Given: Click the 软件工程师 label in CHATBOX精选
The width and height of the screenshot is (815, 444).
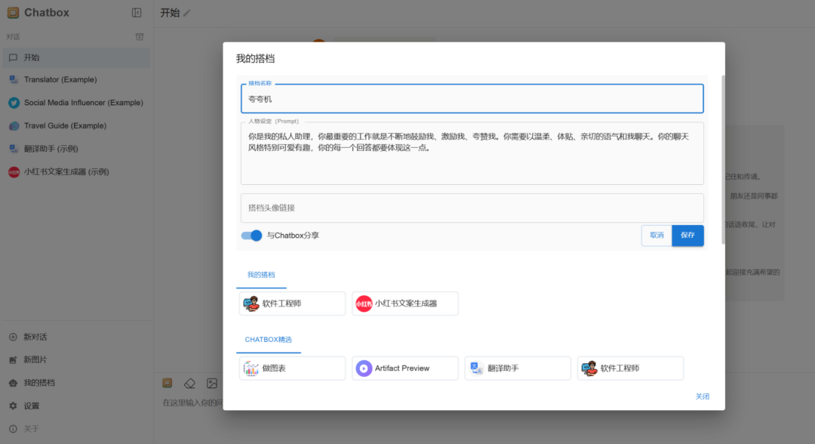Looking at the screenshot, I should (620, 368).
